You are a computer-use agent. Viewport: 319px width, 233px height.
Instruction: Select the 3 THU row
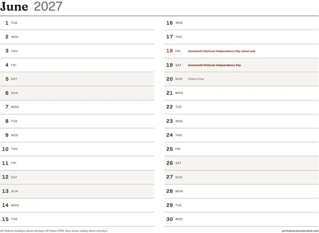click(x=77, y=51)
